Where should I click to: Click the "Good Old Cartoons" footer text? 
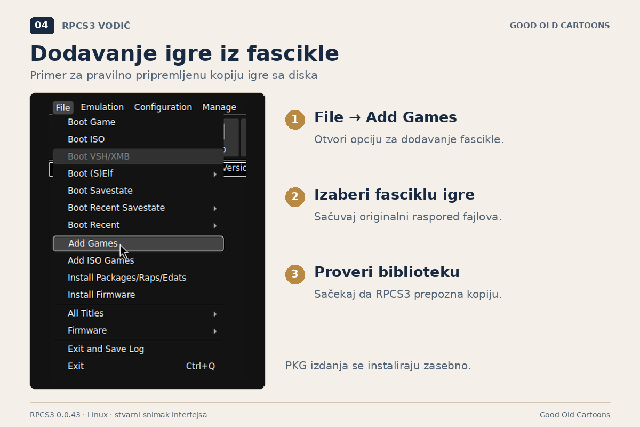click(575, 415)
